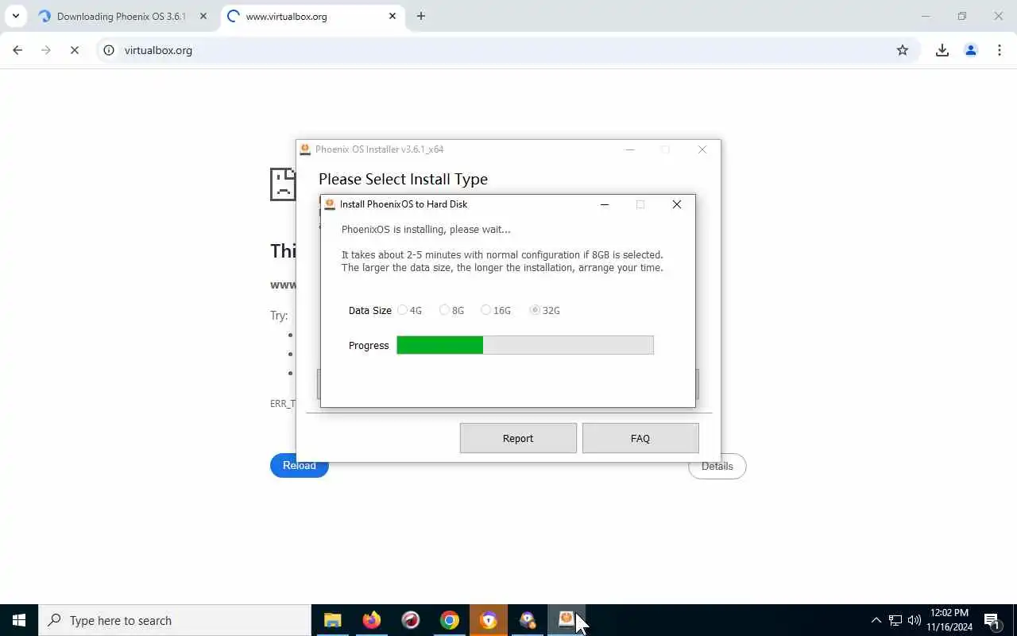
Task: Open the clock showing 12:02 PM
Action: tap(949, 620)
